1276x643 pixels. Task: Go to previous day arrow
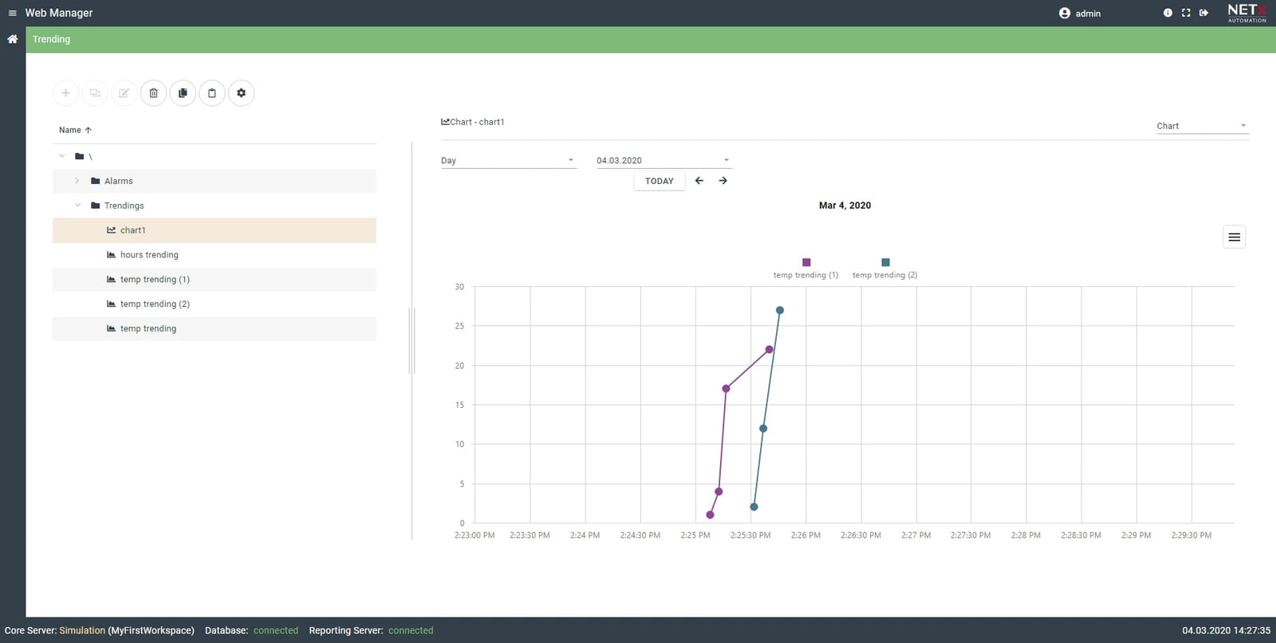click(699, 181)
